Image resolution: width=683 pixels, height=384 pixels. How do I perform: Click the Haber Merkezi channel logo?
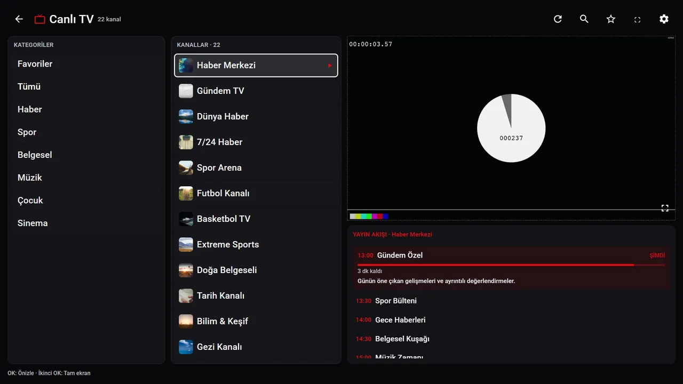point(186,66)
